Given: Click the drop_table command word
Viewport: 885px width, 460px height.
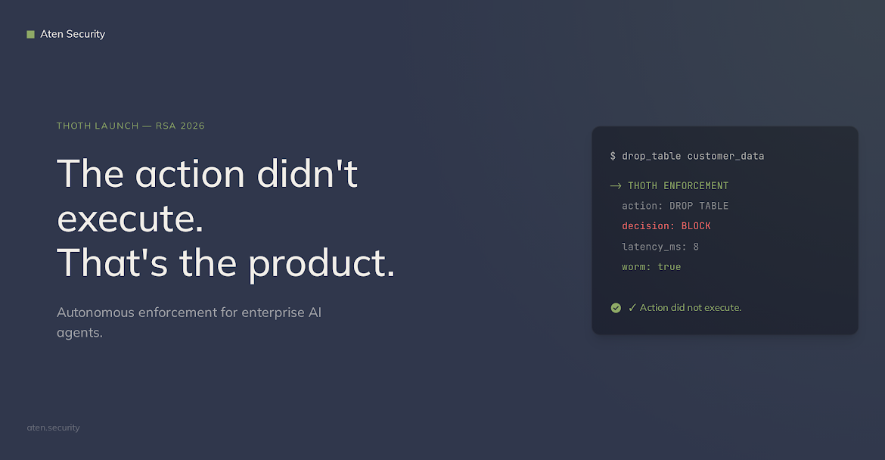Looking at the screenshot, I should tap(651, 156).
